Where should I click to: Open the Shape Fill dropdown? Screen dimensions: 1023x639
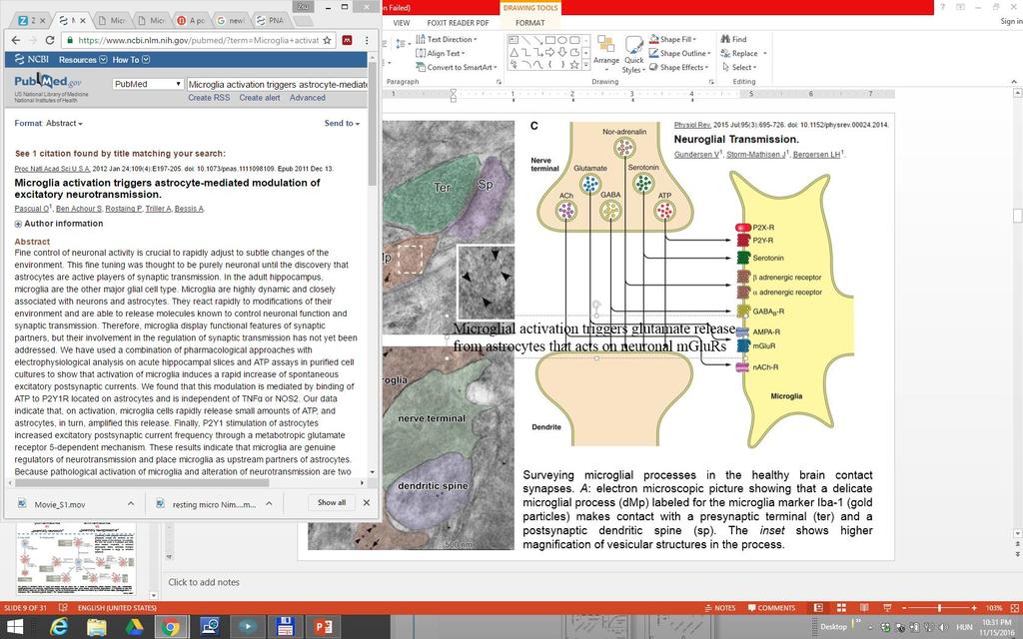672,39
